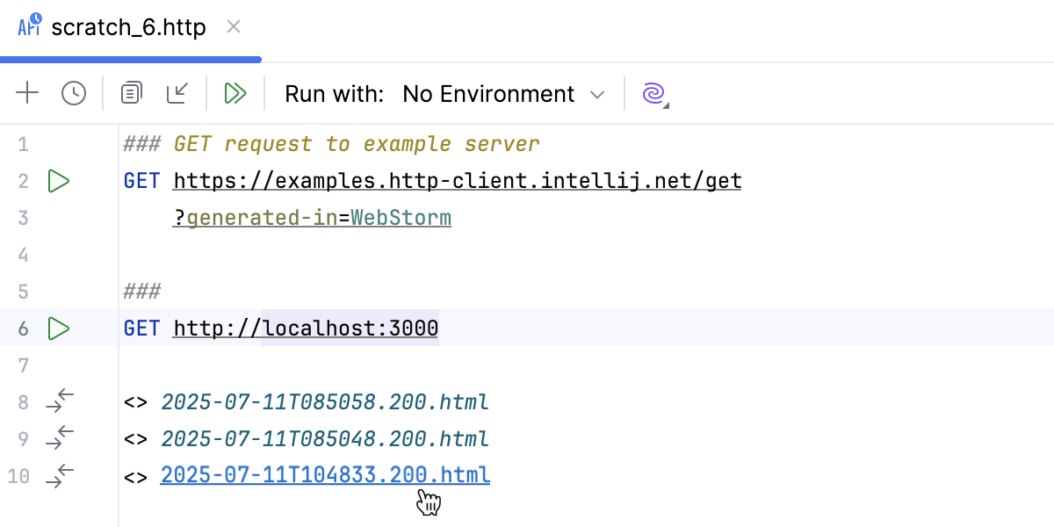Click the compare responses icon beside line 10
1054x527 pixels.
click(58, 475)
